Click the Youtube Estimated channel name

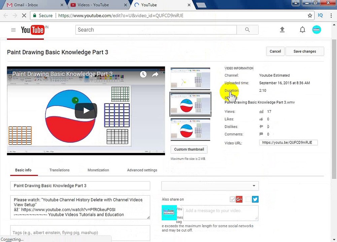click(x=274, y=75)
